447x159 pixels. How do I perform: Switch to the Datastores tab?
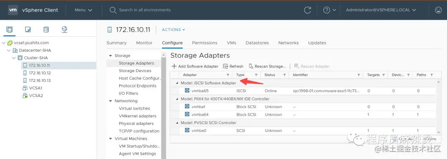coord(257,43)
